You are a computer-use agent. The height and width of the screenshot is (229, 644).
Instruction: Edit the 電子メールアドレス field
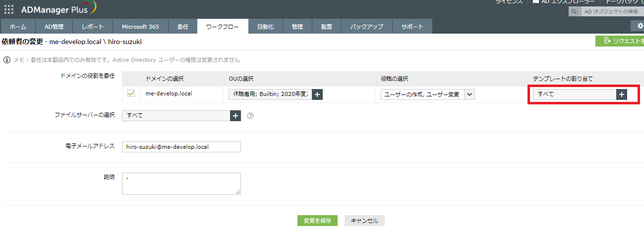click(x=181, y=147)
